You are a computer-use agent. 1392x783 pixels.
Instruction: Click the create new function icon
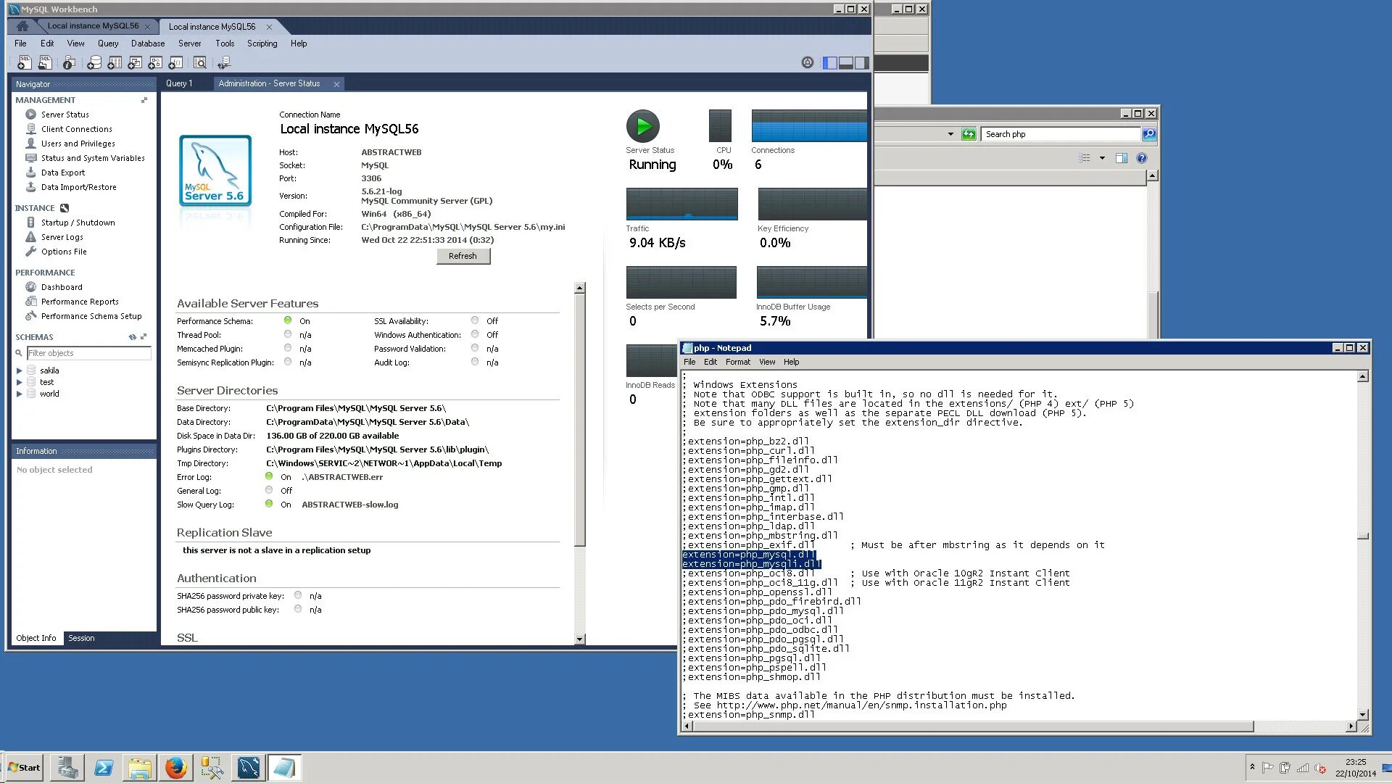point(175,63)
